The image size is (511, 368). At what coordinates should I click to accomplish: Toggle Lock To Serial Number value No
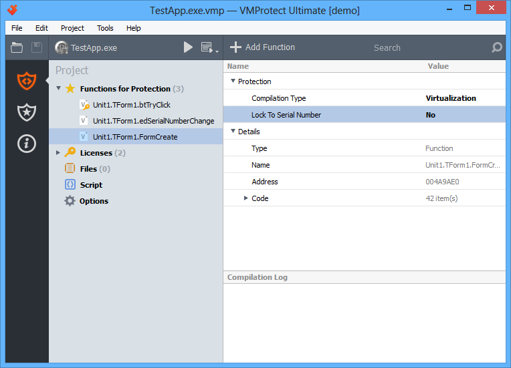[431, 115]
